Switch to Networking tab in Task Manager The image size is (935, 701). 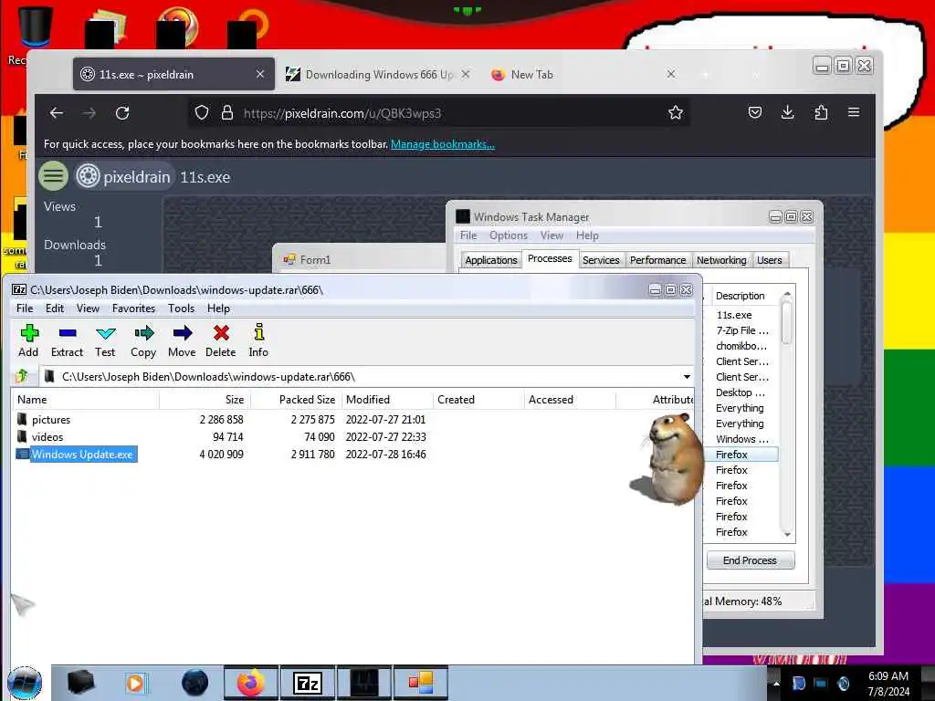[x=721, y=260]
